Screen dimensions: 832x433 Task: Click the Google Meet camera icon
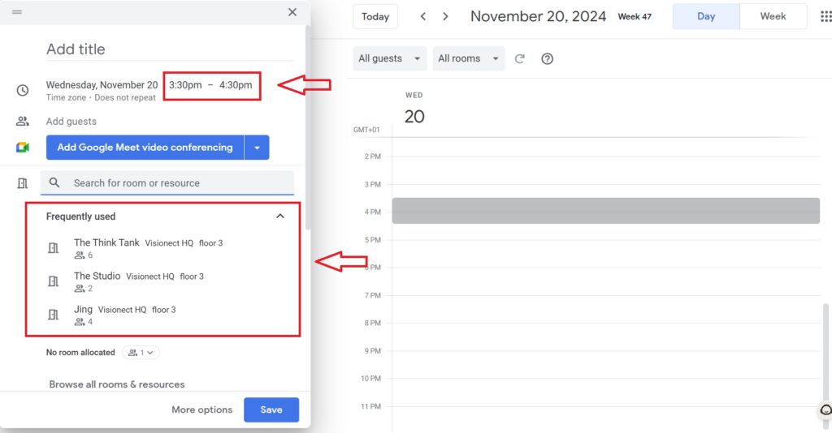click(x=23, y=148)
